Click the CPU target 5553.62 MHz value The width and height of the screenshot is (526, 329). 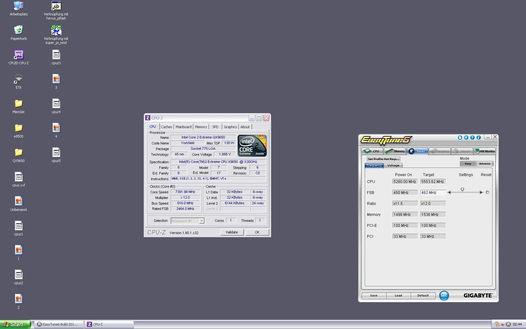(433, 182)
